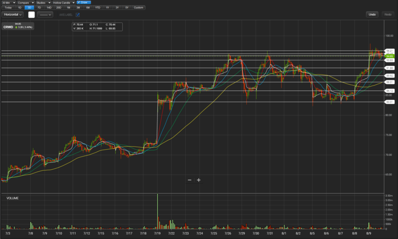Screen dimensions: 398x239
Task: Switch to the 1M time range
Action: pos(68,8)
